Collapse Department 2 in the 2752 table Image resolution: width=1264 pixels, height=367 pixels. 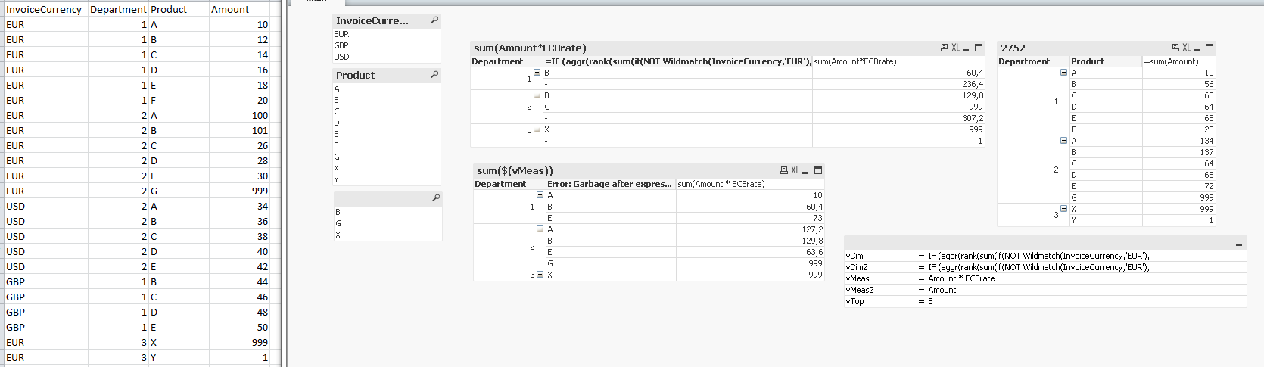1064,141
